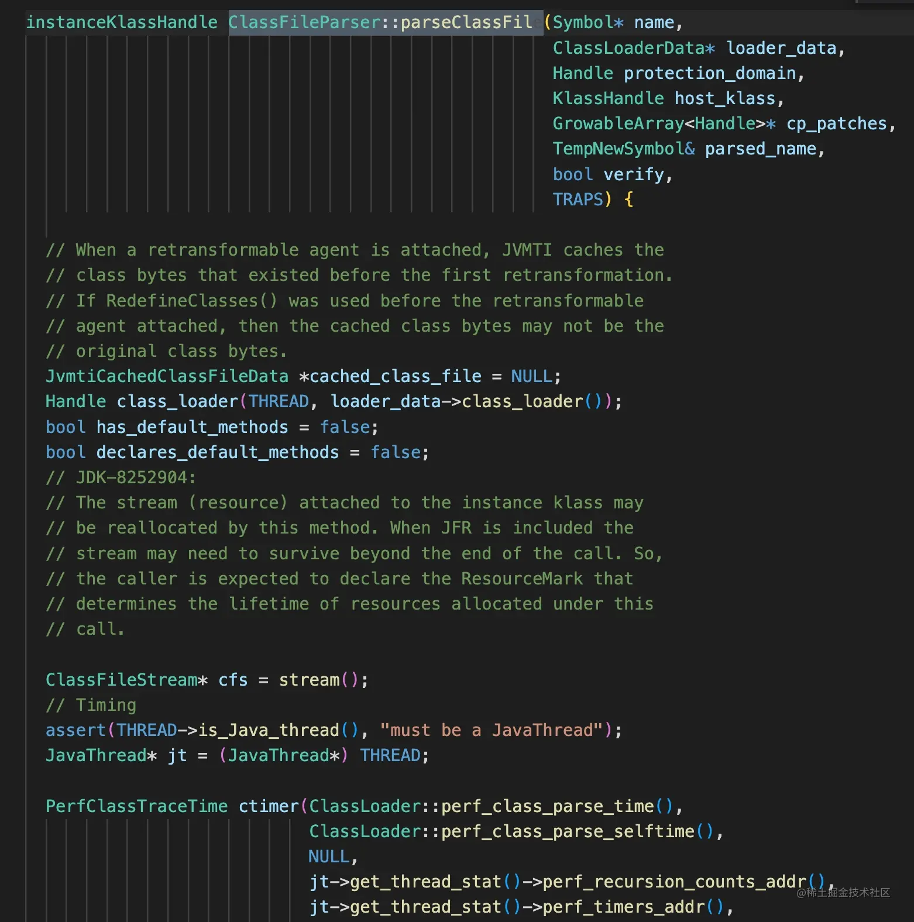The height and width of the screenshot is (922, 914).
Task: Click 'ClassLoader::perf_class_parse_selftime(),' argument
Action: pyautogui.click(x=516, y=831)
